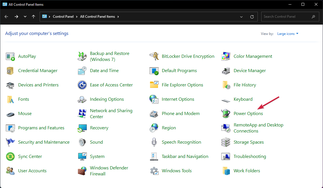Click the Speech Recognition microphone icon
The image size is (323, 188).
[x=154, y=142]
